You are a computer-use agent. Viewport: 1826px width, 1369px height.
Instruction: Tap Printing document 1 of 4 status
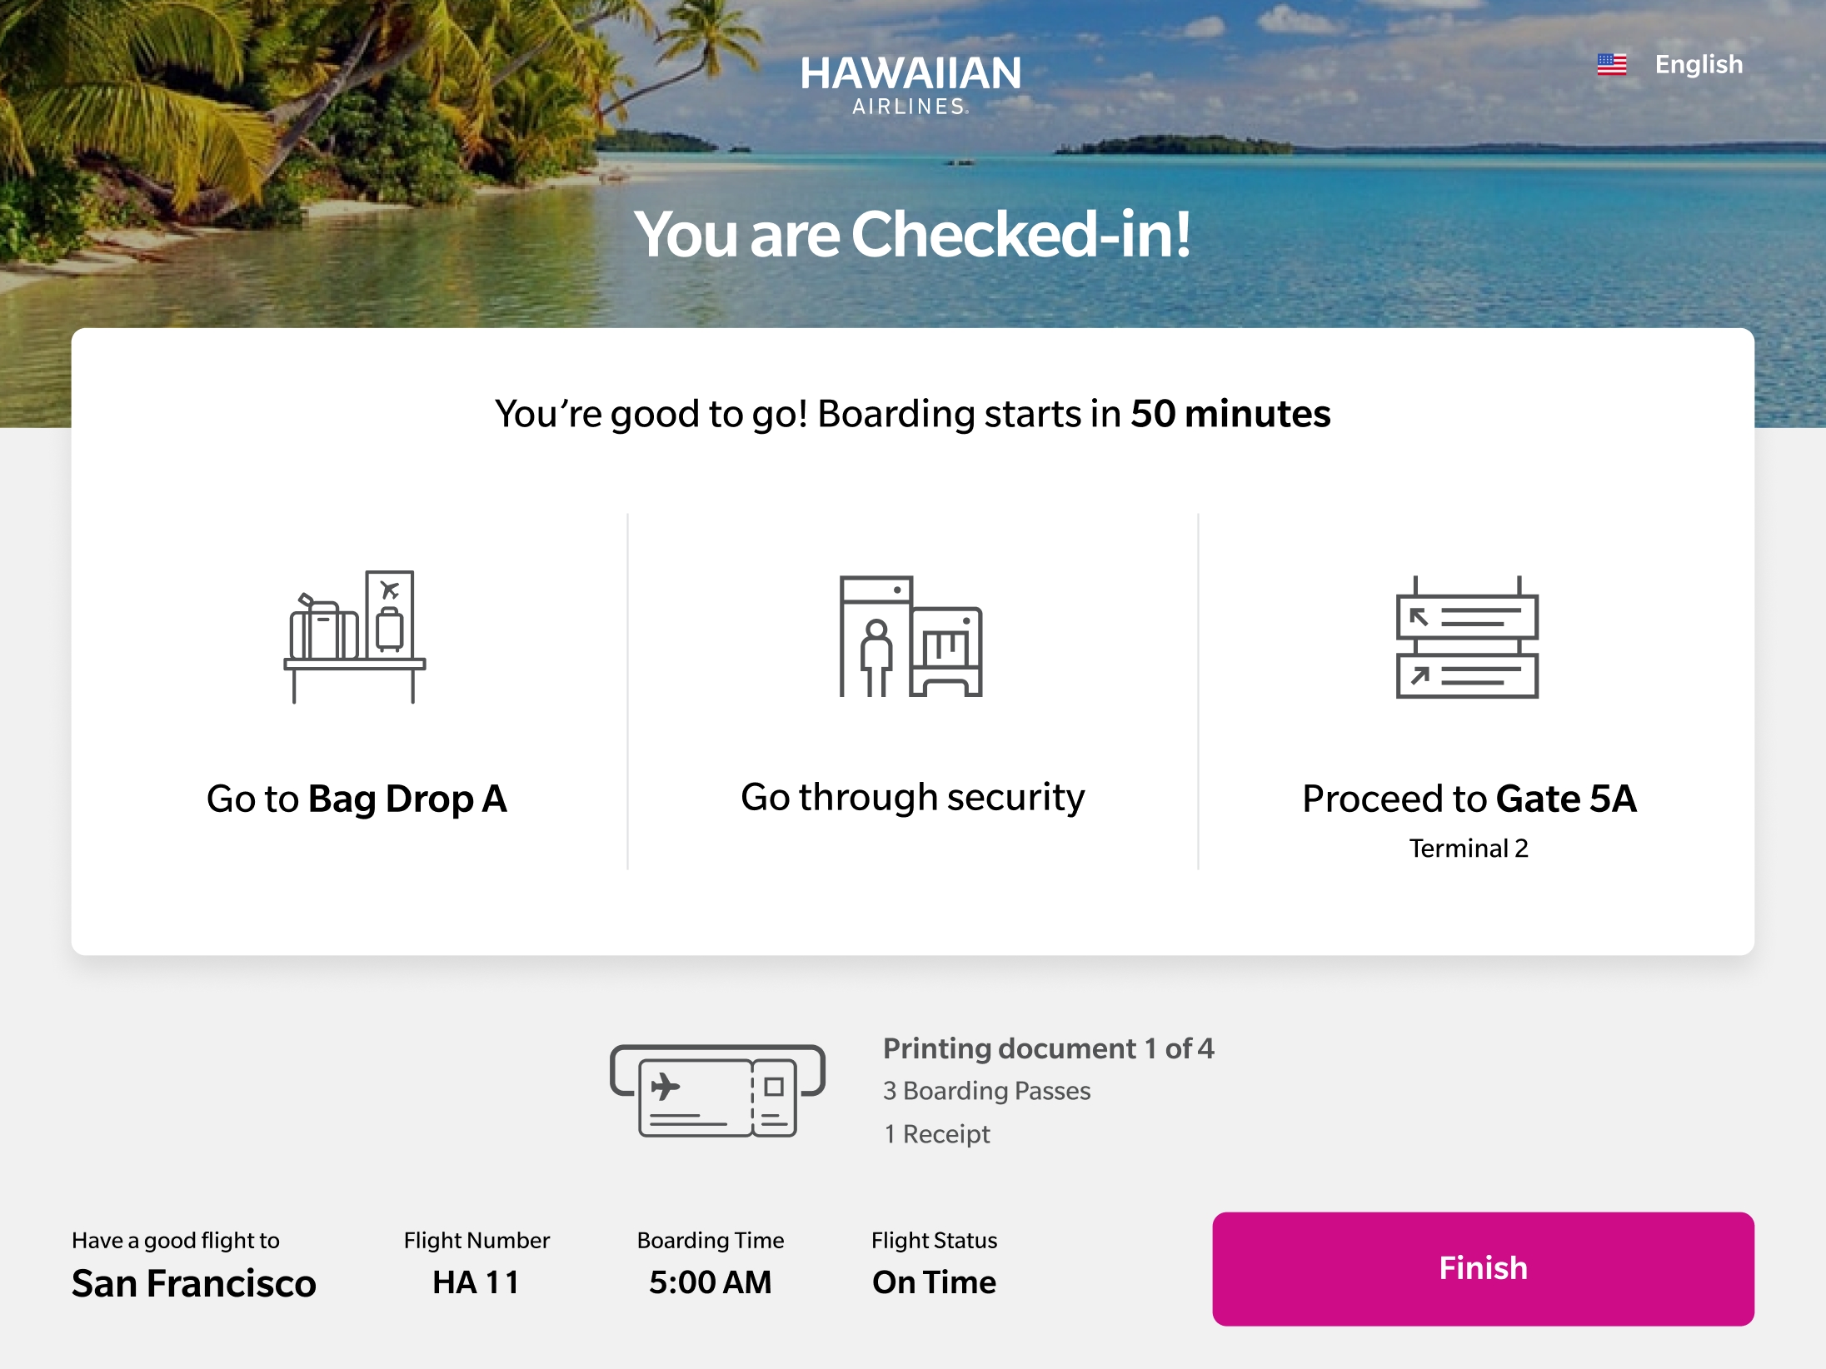1048,1048
